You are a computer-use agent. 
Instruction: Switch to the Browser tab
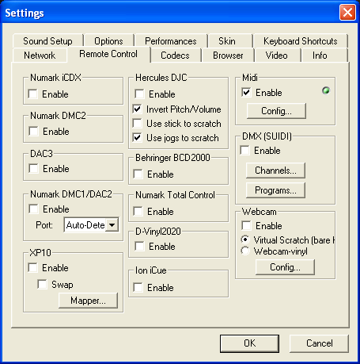[x=228, y=56]
